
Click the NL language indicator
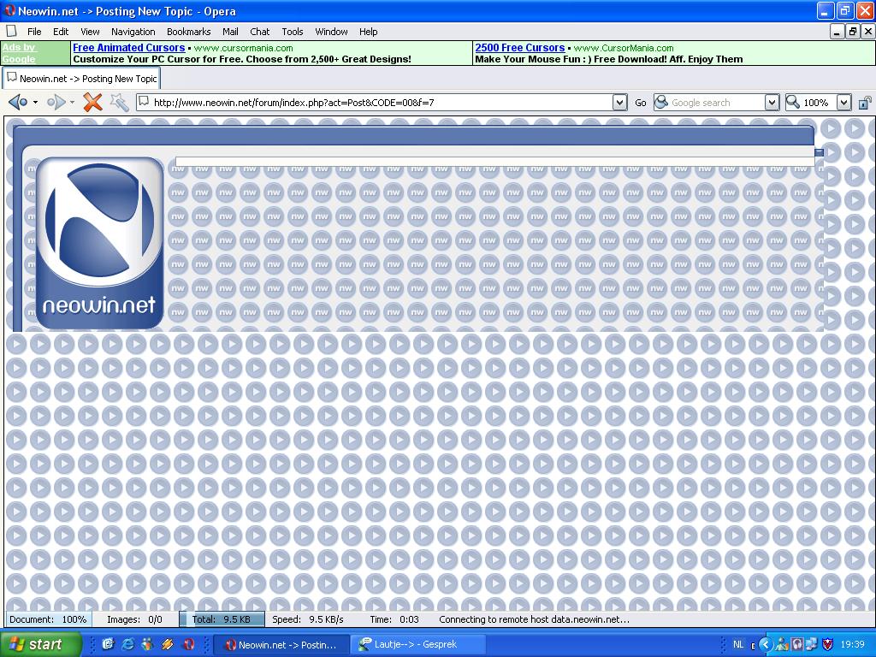(738, 645)
